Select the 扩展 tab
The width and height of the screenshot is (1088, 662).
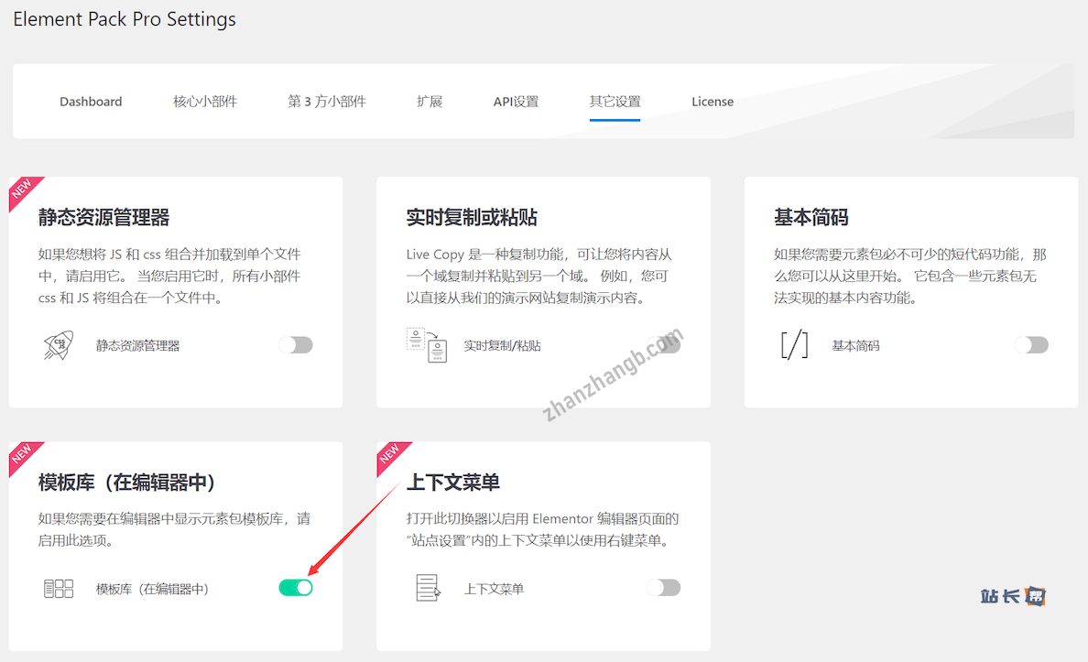pos(430,102)
